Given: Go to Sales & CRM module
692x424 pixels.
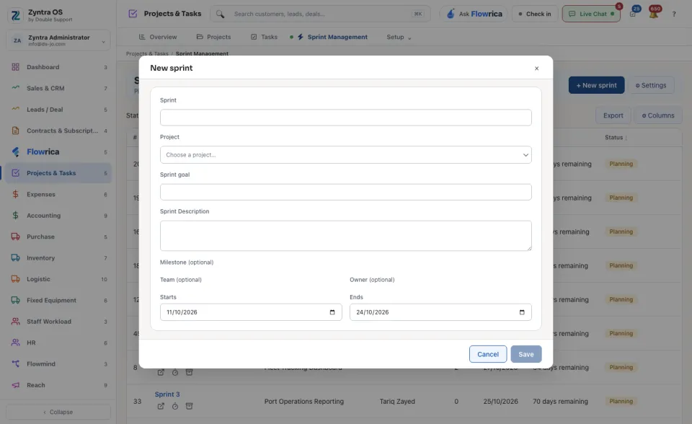Looking at the screenshot, I should (58, 88).
